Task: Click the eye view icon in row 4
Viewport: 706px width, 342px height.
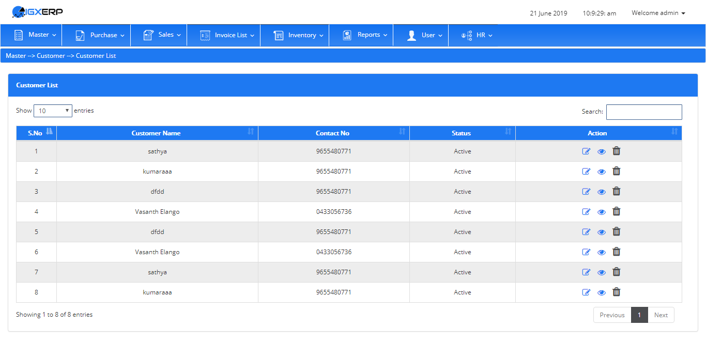Action: click(601, 212)
